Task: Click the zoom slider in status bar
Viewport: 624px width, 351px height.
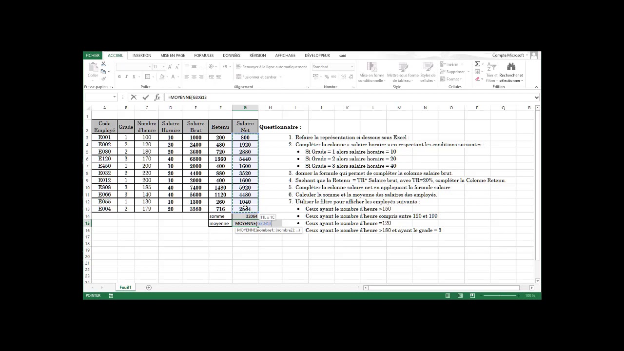Action: coord(500,295)
